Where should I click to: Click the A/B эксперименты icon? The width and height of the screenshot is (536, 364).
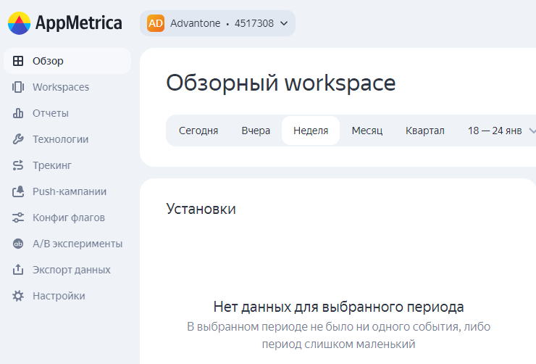[18, 244]
